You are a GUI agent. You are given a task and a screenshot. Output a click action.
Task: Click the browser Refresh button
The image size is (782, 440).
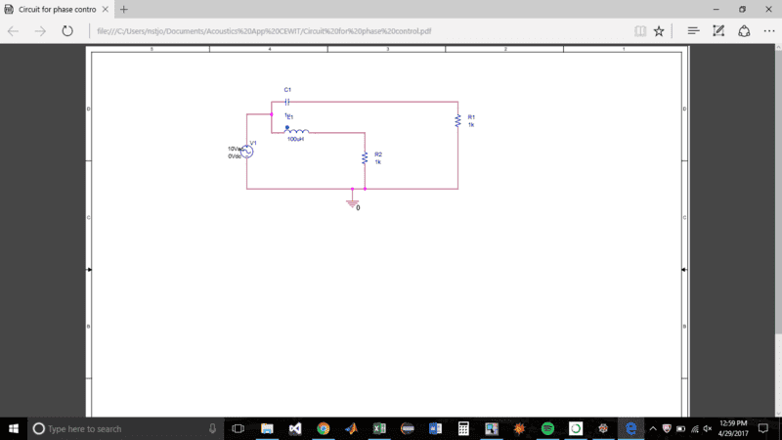66,31
